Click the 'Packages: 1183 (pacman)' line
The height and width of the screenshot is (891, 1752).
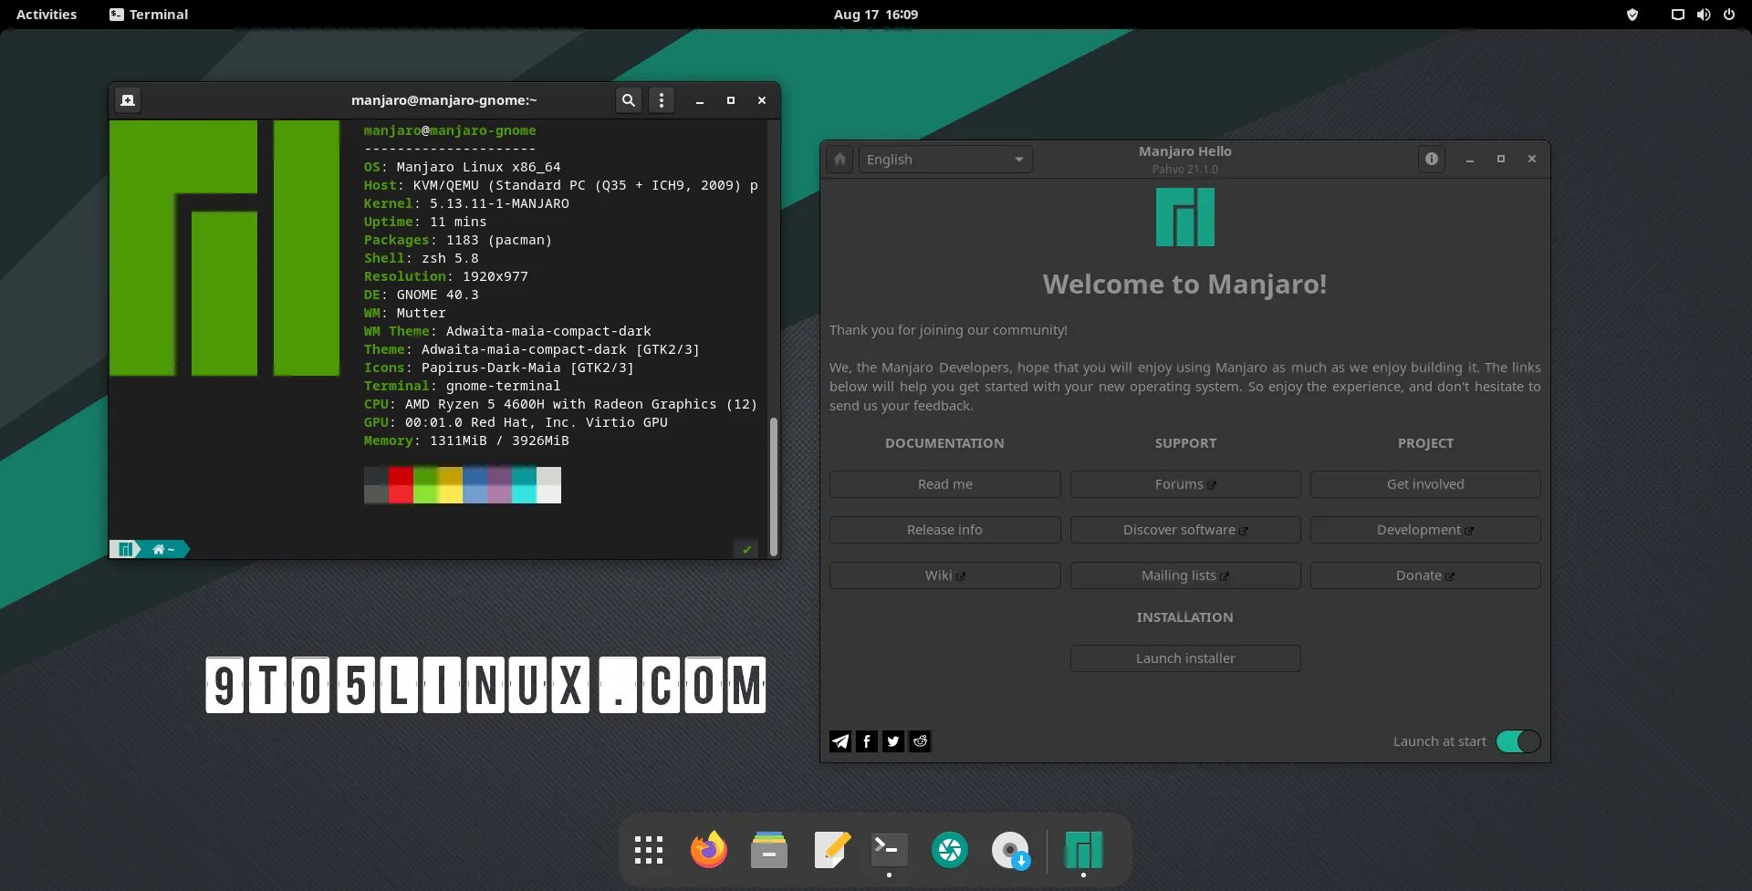458,240
